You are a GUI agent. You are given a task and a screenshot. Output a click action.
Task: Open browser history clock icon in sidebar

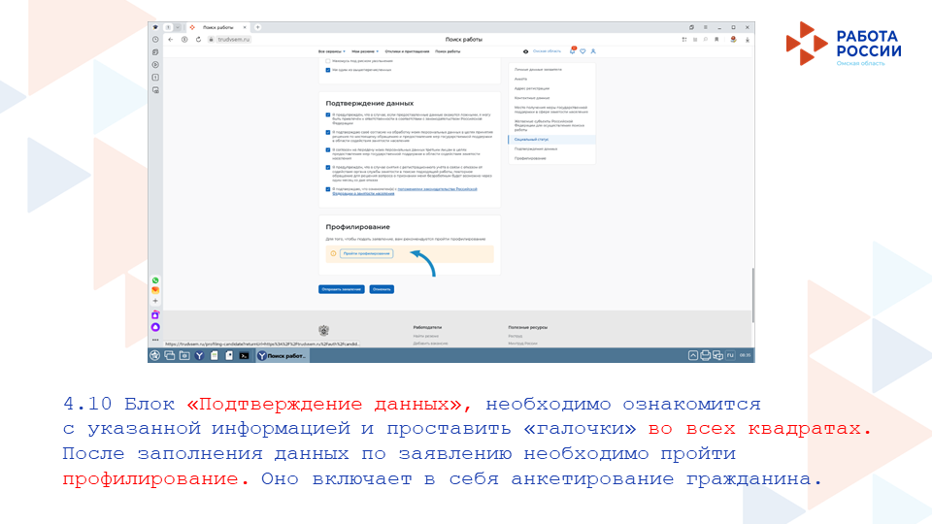tap(155, 40)
